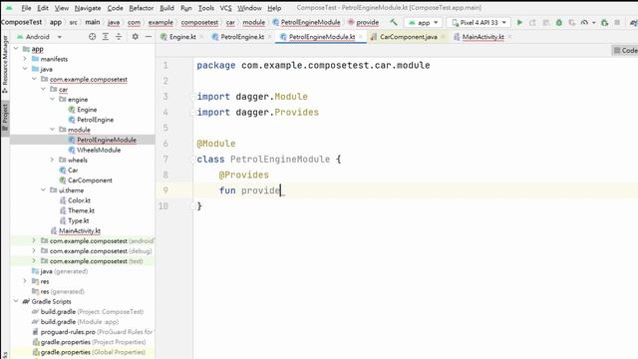Attach debugger to Android process icon

coord(605,22)
